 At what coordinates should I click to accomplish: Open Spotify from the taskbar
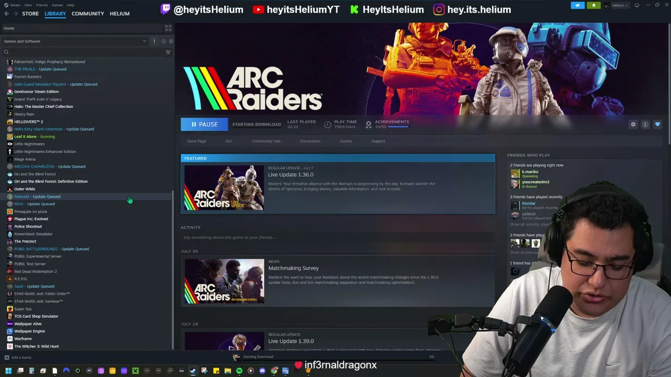239,371
